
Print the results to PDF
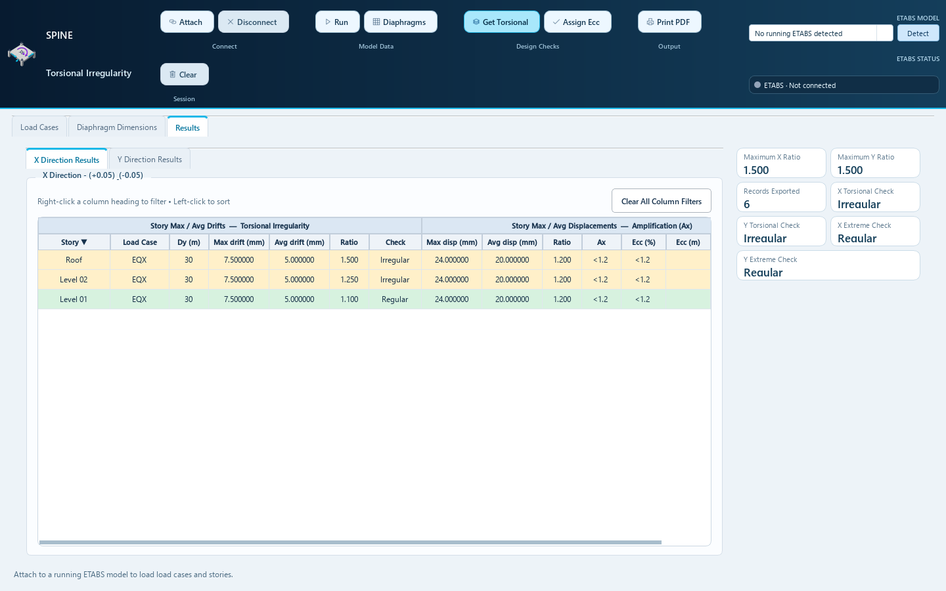coord(669,22)
